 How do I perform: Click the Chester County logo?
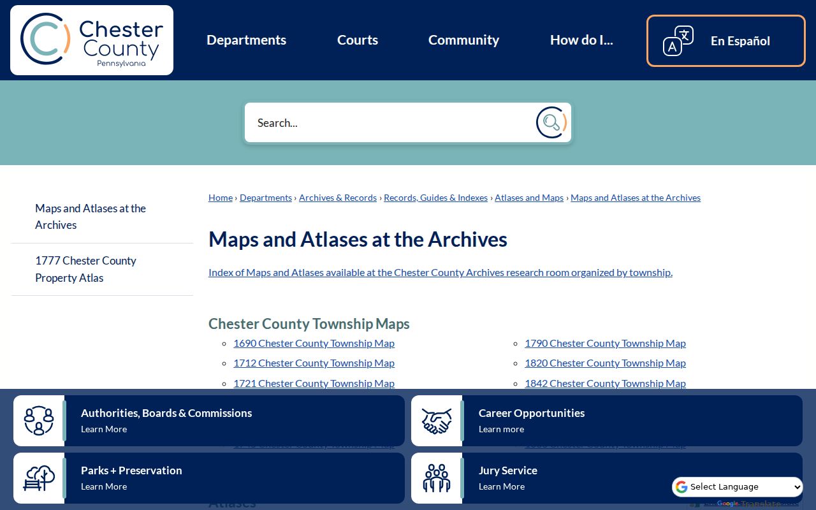pyautogui.click(x=92, y=40)
